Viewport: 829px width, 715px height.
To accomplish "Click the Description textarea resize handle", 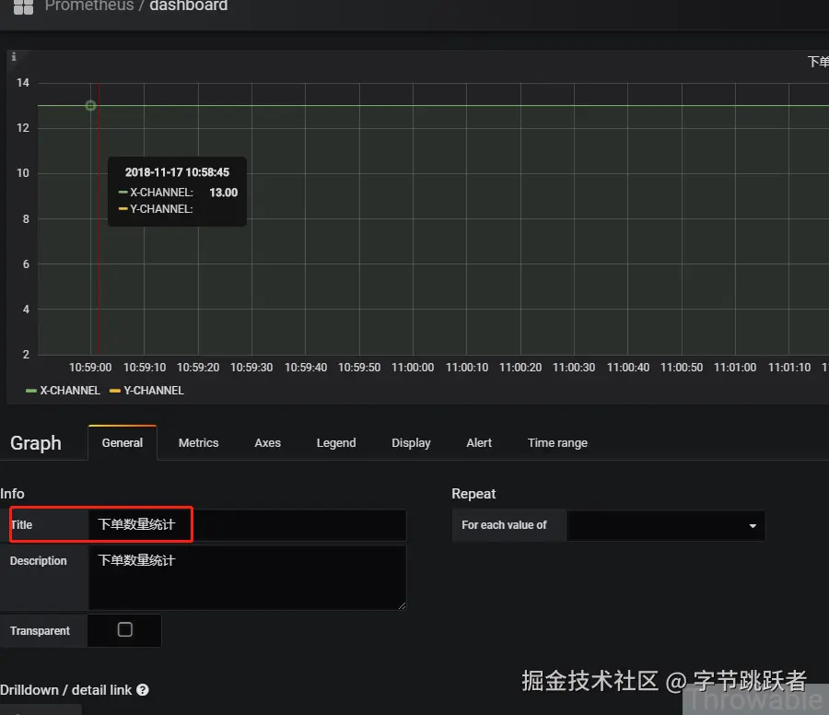I will pyautogui.click(x=402, y=605).
